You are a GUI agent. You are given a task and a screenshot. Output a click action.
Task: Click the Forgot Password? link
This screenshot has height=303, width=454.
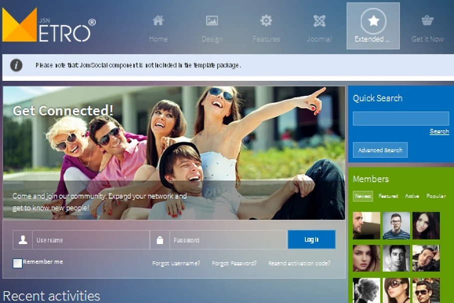[x=234, y=263]
